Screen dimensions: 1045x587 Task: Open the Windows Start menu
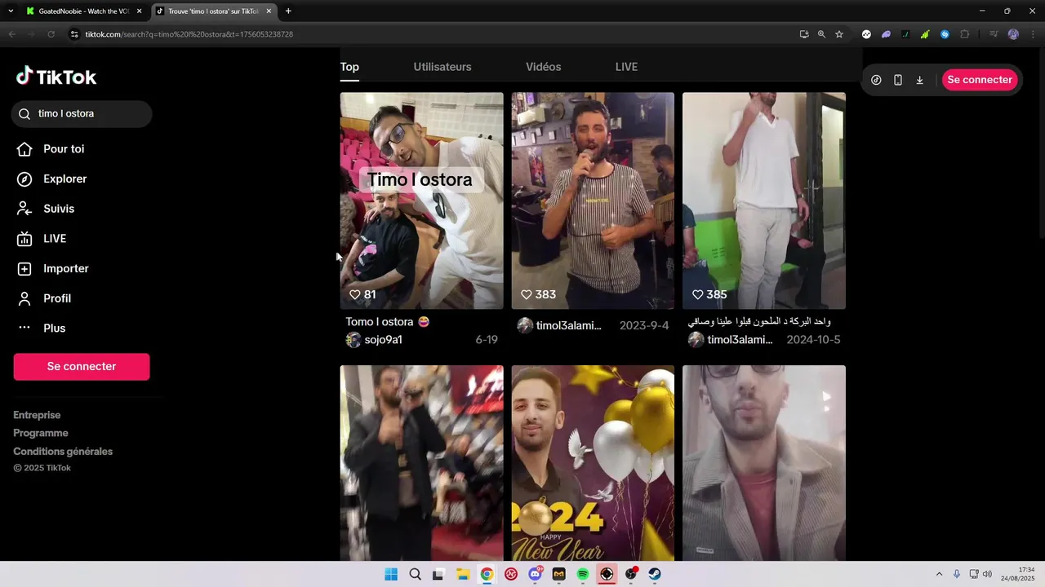coord(391,574)
